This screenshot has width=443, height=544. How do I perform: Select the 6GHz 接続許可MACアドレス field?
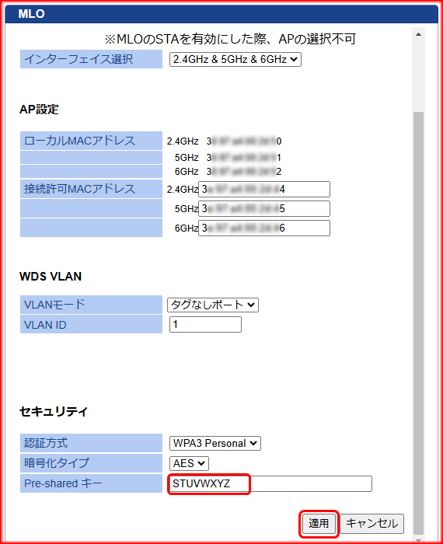tap(264, 228)
